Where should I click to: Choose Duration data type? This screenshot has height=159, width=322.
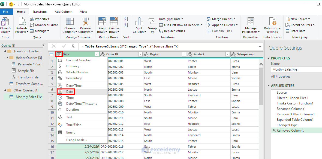pos(82,110)
